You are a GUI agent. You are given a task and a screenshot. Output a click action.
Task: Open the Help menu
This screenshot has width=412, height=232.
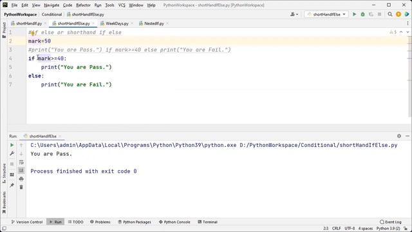click(151, 5)
